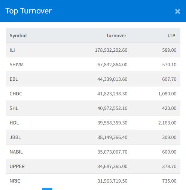Close the Top Turnover dialog
Viewport: 186px width, 190px height.
pos(177,12)
